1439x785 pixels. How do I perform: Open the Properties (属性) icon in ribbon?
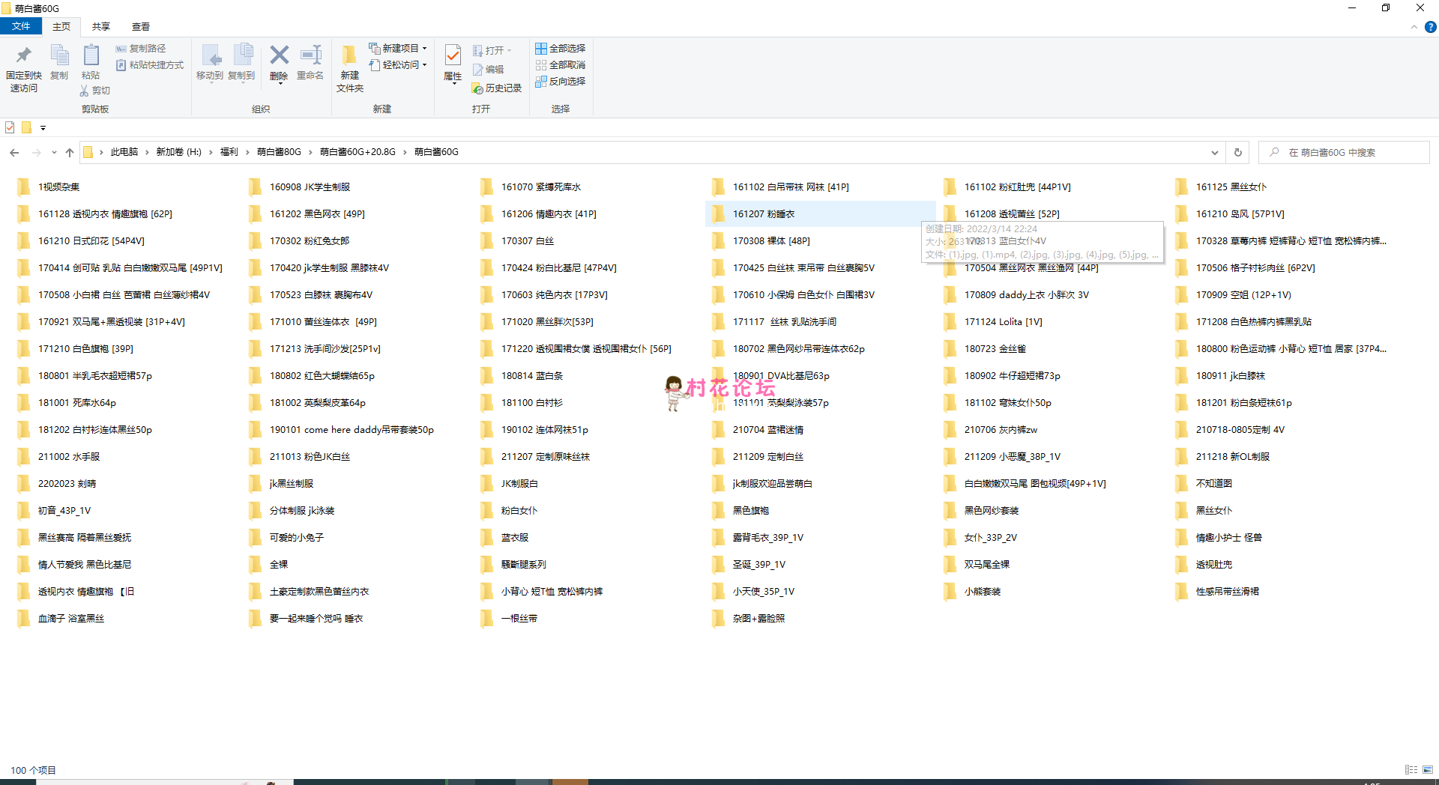(x=453, y=56)
